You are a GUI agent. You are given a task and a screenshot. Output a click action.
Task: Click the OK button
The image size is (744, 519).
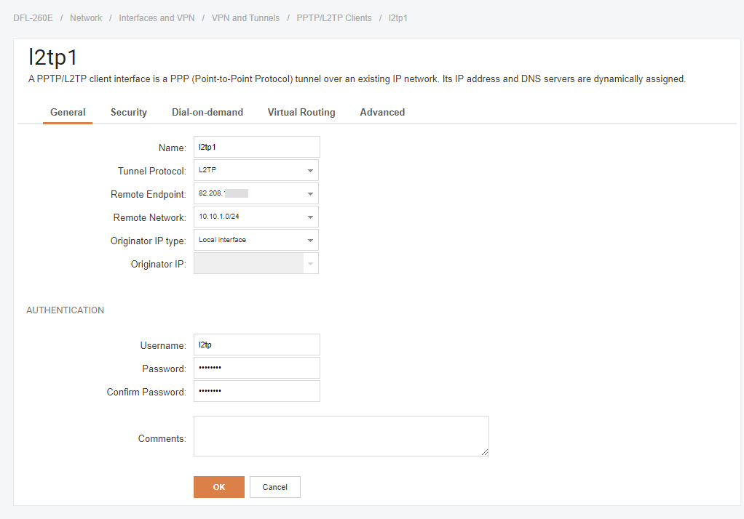(219, 487)
